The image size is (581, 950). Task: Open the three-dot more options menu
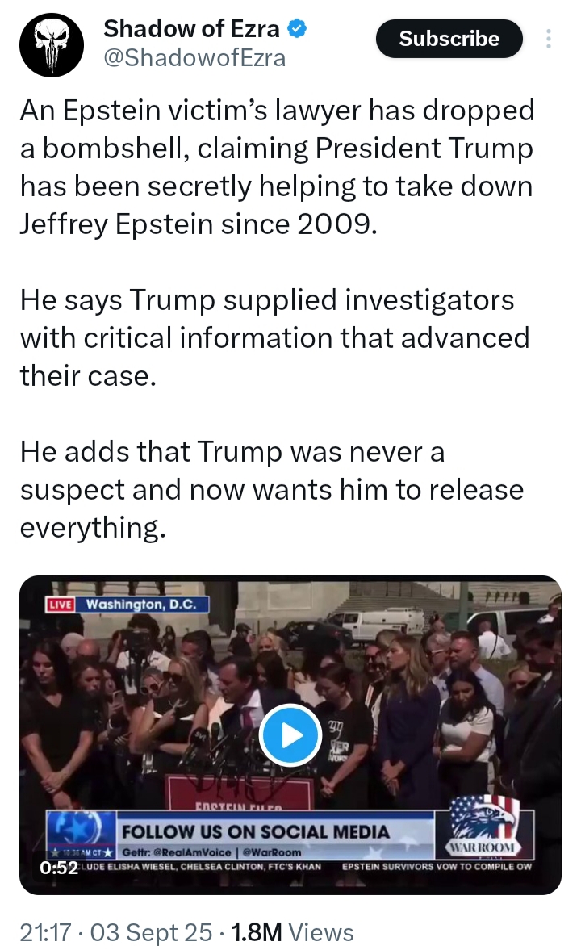point(548,39)
